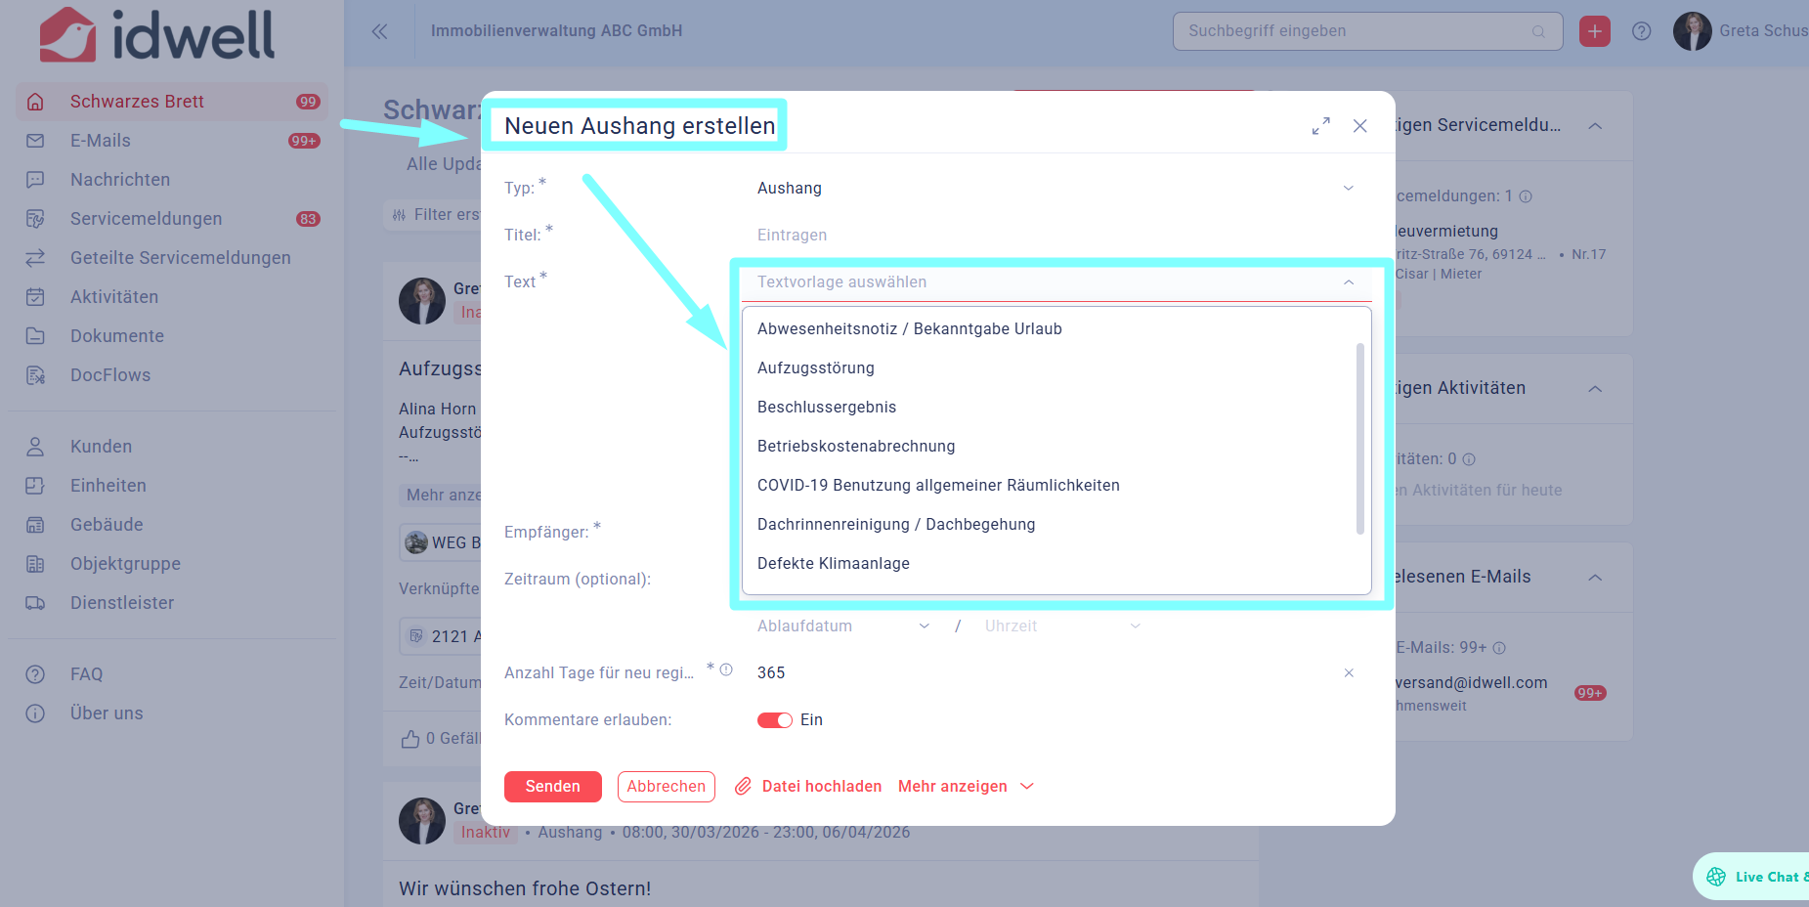Image resolution: width=1809 pixels, height=907 pixels.
Task: Open the Uhrzeit time dropdown
Action: 1062,626
